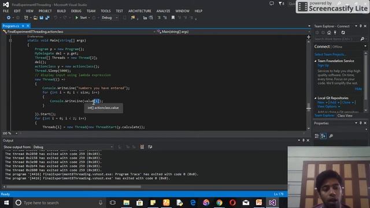Image resolution: width=370 pixels, height=208 pixels.
Task: Collapse the Main method outlining region
Action: click(x=10, y=40)
